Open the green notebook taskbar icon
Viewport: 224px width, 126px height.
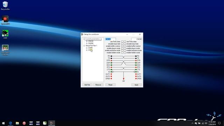pos(45,123)
